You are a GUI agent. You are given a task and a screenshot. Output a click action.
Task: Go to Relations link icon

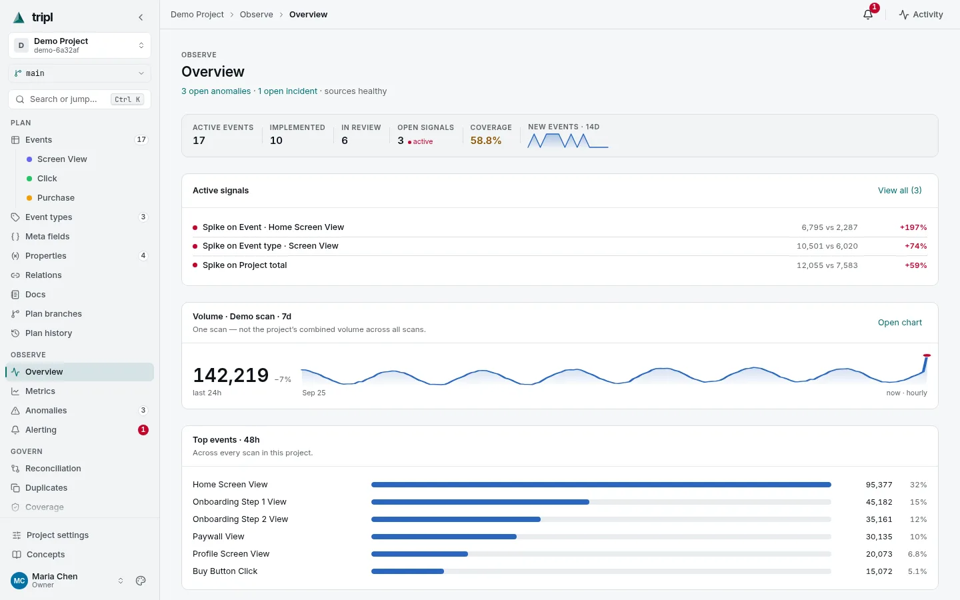pos(15,275)
